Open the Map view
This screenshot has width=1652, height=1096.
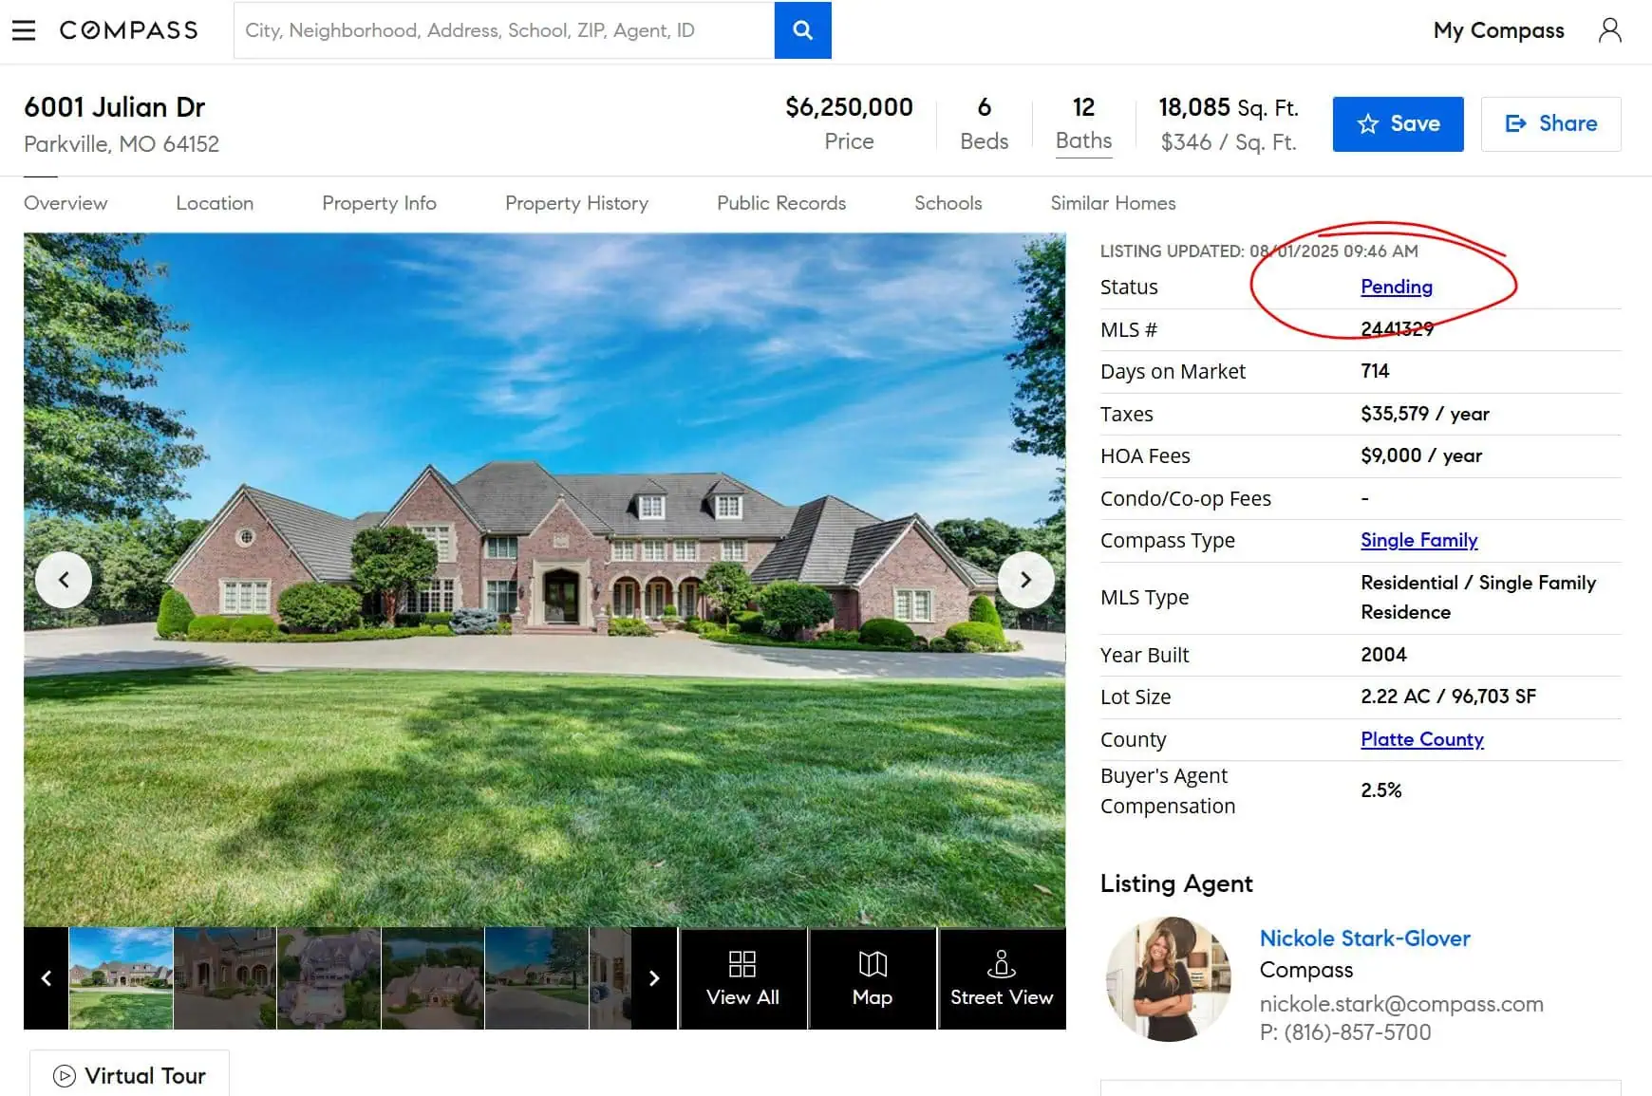click(x=872, y=978)
